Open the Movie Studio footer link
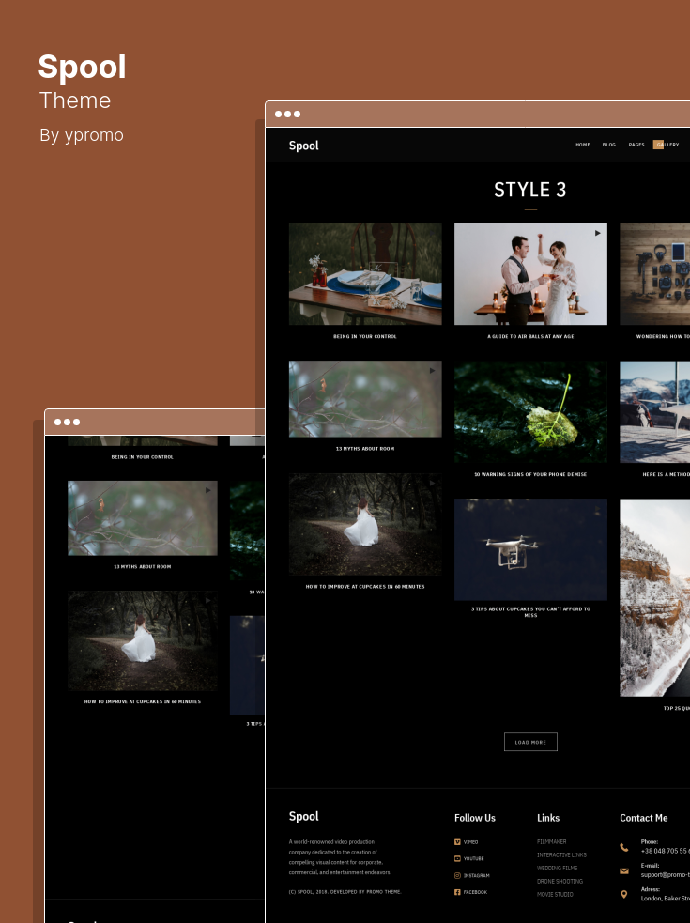Screen dimensions: 690x923 pos(555,895)
